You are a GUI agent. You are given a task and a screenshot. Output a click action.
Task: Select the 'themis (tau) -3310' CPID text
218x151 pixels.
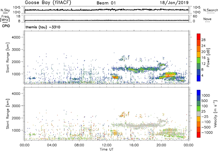(x=43, y=27)
